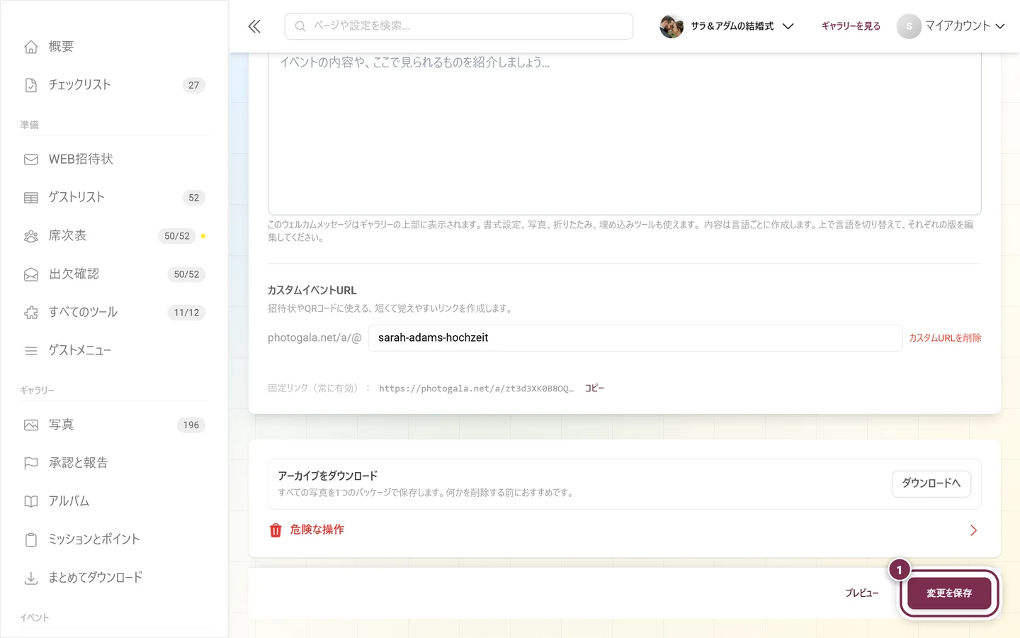Open the ゲストメニュー hamburger icon
Viewport: 1020px width, 638px height.
coord(31,351)
